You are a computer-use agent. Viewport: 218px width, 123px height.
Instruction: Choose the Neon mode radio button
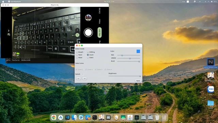[77, 55]
